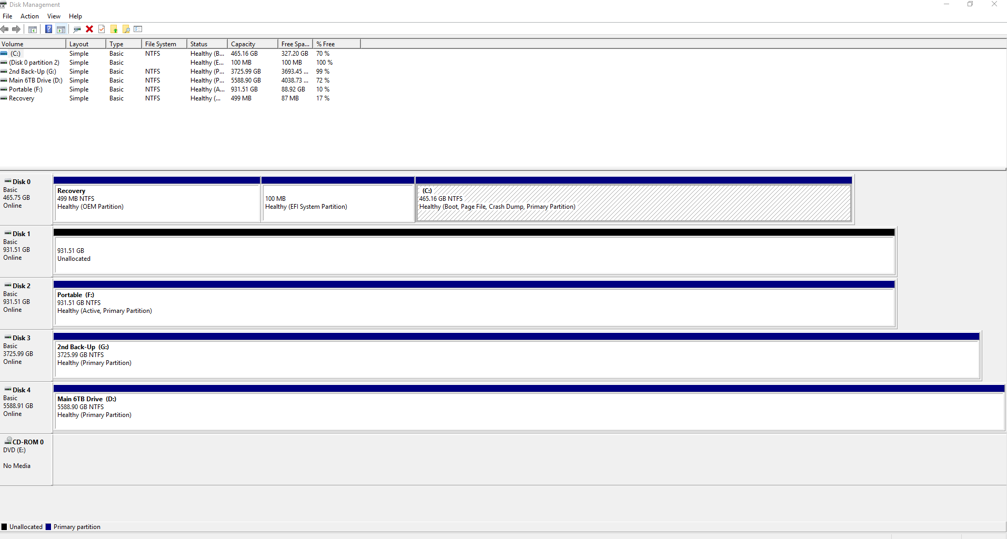Open the Action menu

(x=29, y=16)
